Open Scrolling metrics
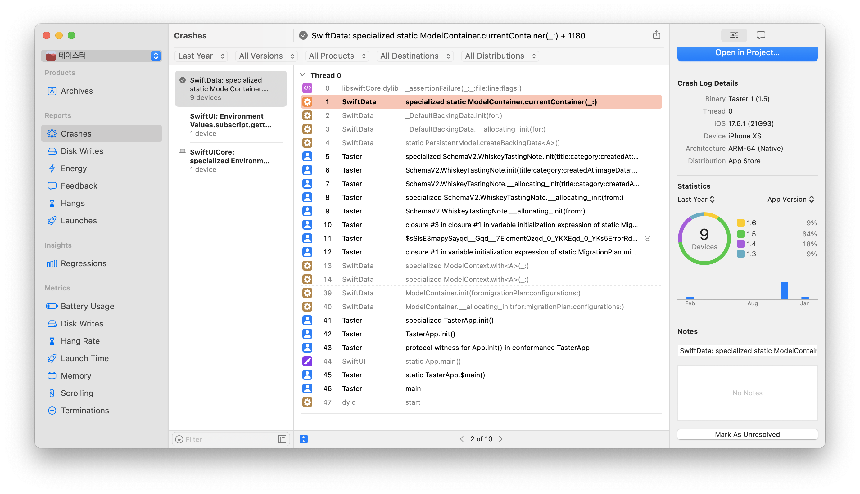This screenshot has height=494, width=860. [101, 393]
